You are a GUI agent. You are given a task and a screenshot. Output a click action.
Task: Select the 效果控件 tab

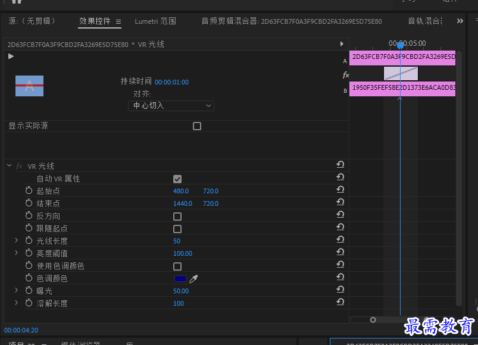[x=95, y=21]
